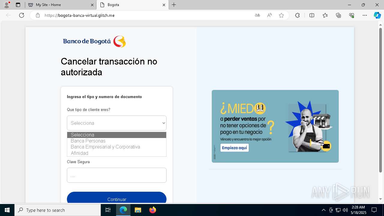This screenshot has width=384, height=216.
Task: Choose the Selecciona option in list
Action: pos(117,135)
